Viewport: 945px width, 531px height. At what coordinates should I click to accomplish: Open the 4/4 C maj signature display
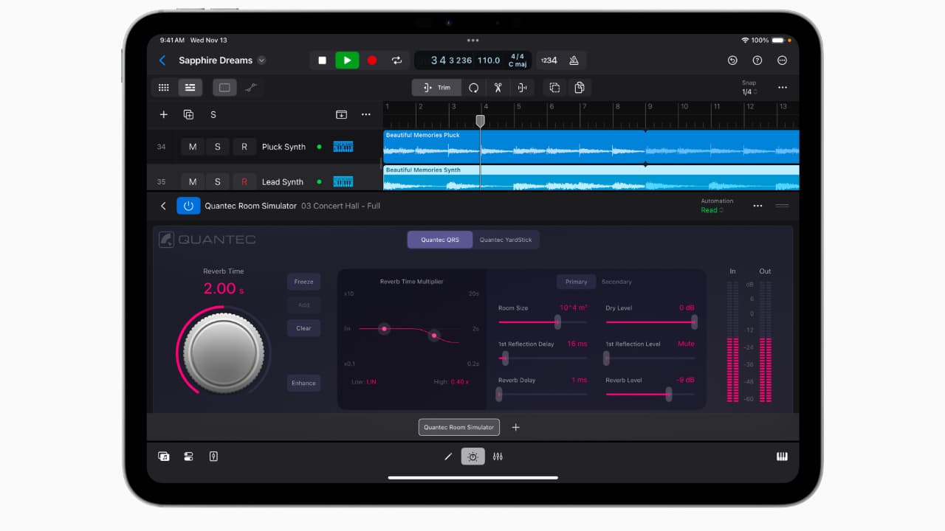517,60
